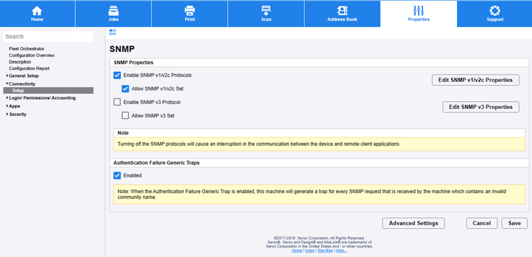532x257 pixels.
Task: Open Configuration Report
Action: tap(29, 68)
